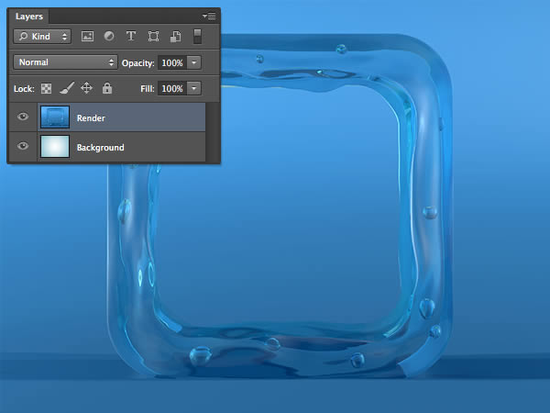Open the Layers panel flyout menu
This screenshot has width=550, height=413.
click(209, 16)
